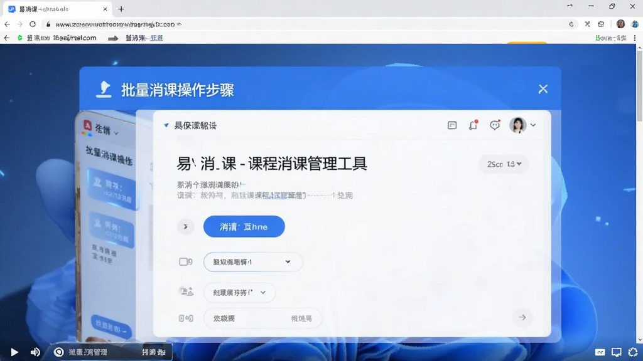Click the checkbox icon beside first dropdown
This screenshot has width=643, height=361.
pos(185,261)
